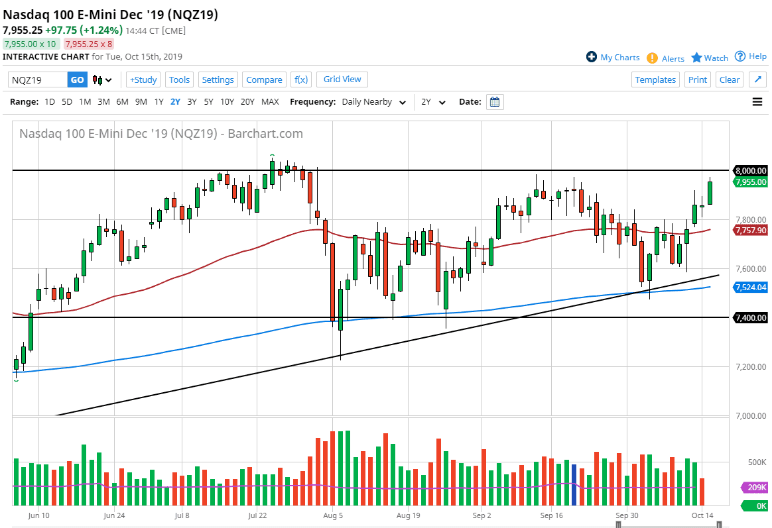Screen dimensions: 772x528
Task: Click the Alerts bell icon
Action: [653, 58]
